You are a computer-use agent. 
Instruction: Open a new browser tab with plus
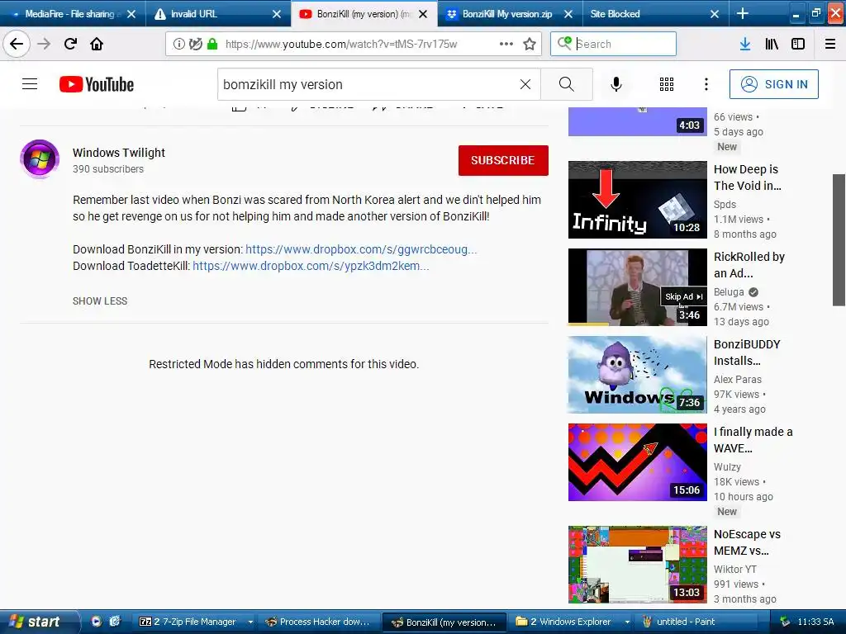point(743,13)
